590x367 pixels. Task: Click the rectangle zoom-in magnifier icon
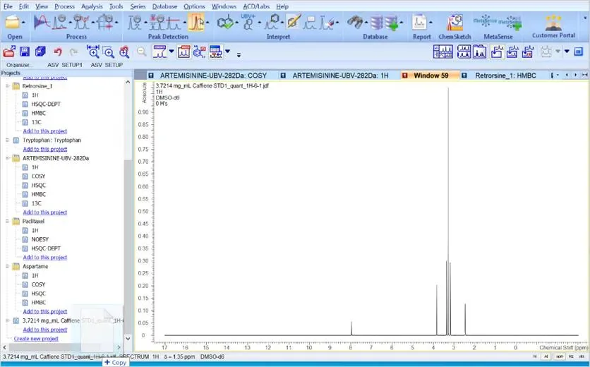coord(109,52)
